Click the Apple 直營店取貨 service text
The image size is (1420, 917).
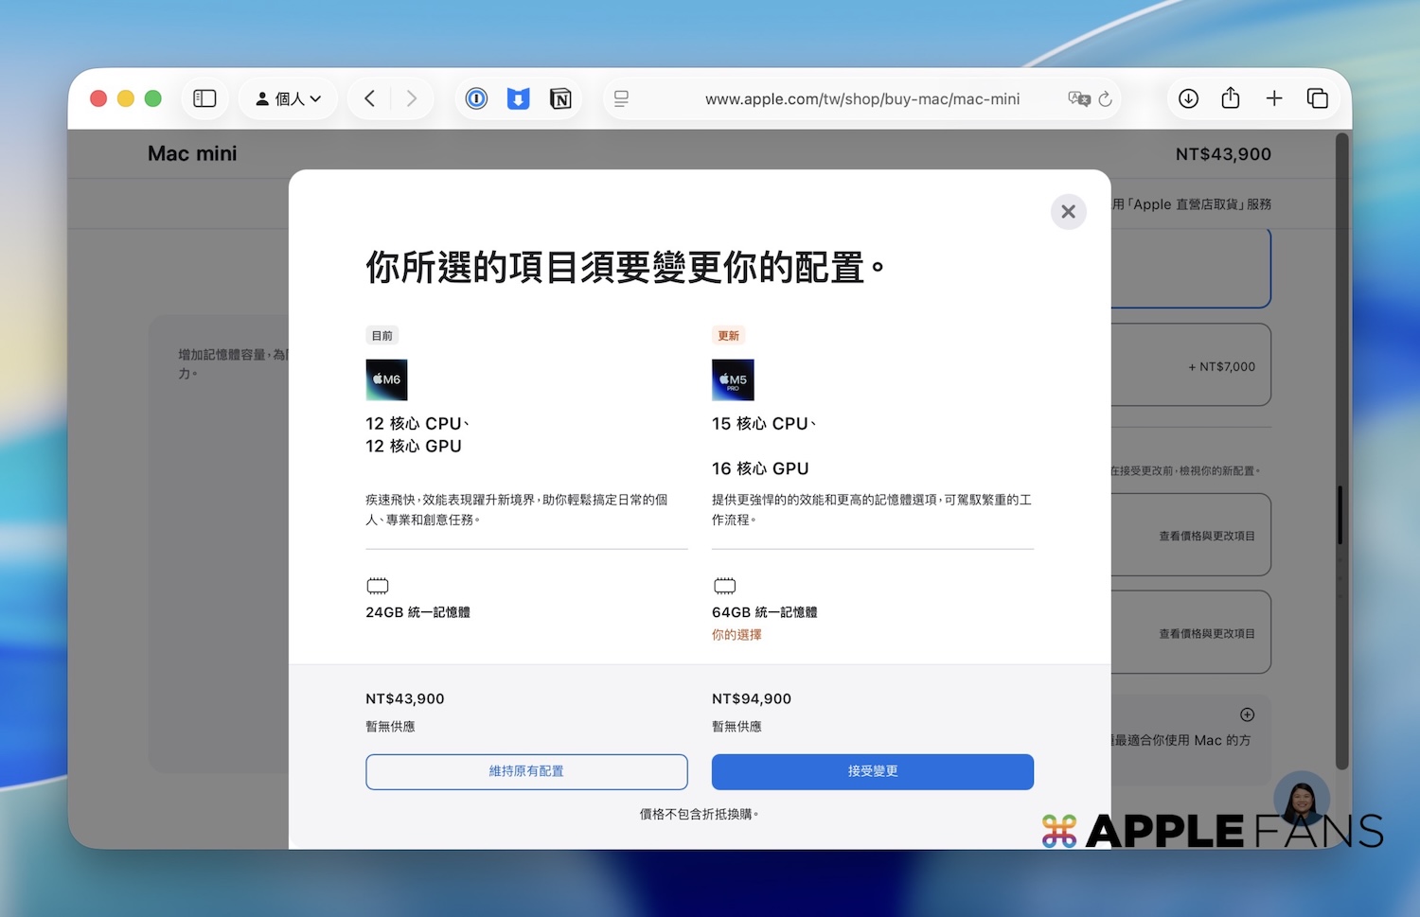tap(1192, 204)
